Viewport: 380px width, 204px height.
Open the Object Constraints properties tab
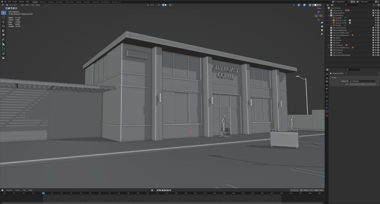[327, 108]
